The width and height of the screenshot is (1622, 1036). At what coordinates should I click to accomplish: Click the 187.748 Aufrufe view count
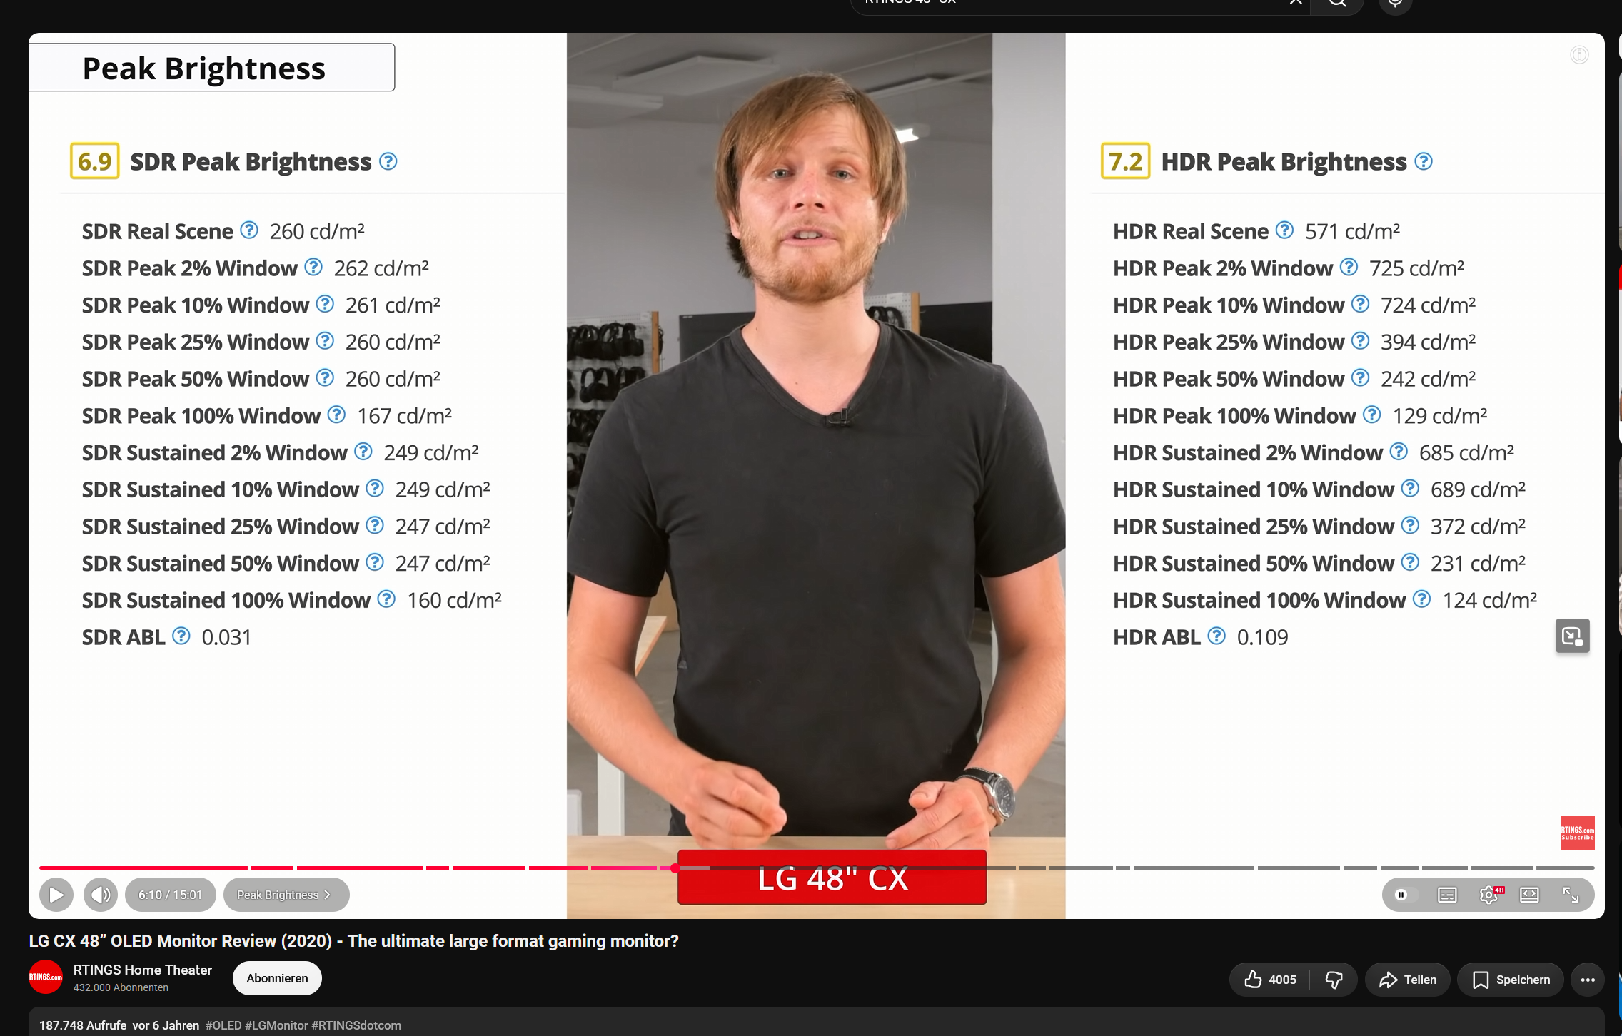click(x=83, y=1025)
